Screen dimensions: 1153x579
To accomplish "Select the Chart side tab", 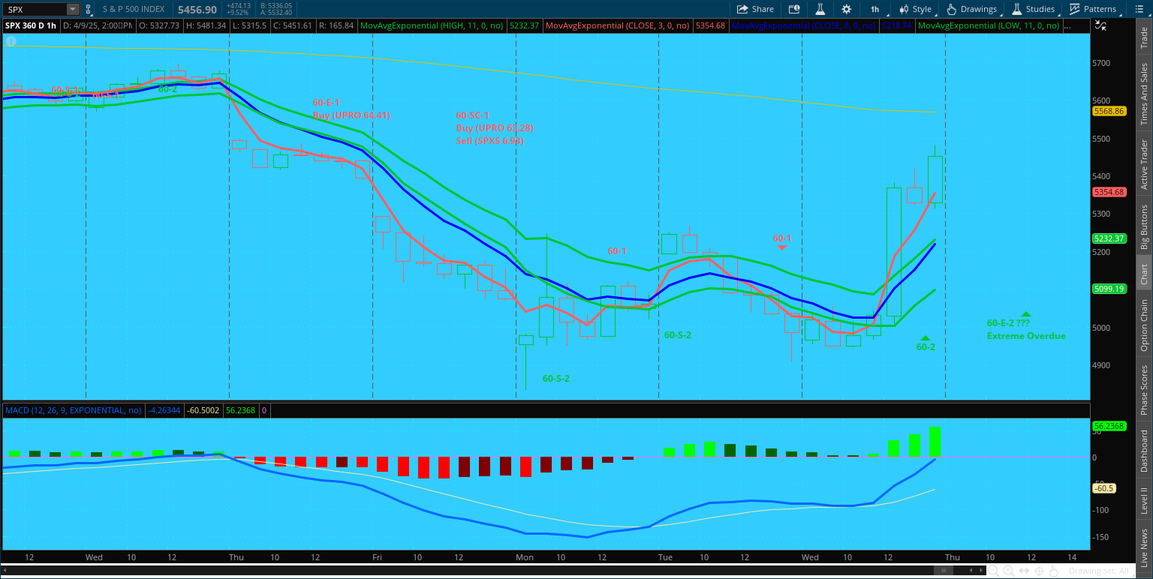I will (1144, 274).
